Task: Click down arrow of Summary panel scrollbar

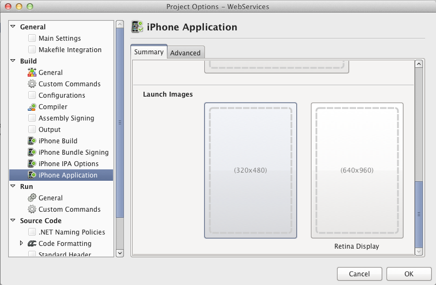Action: pos(419,252)
